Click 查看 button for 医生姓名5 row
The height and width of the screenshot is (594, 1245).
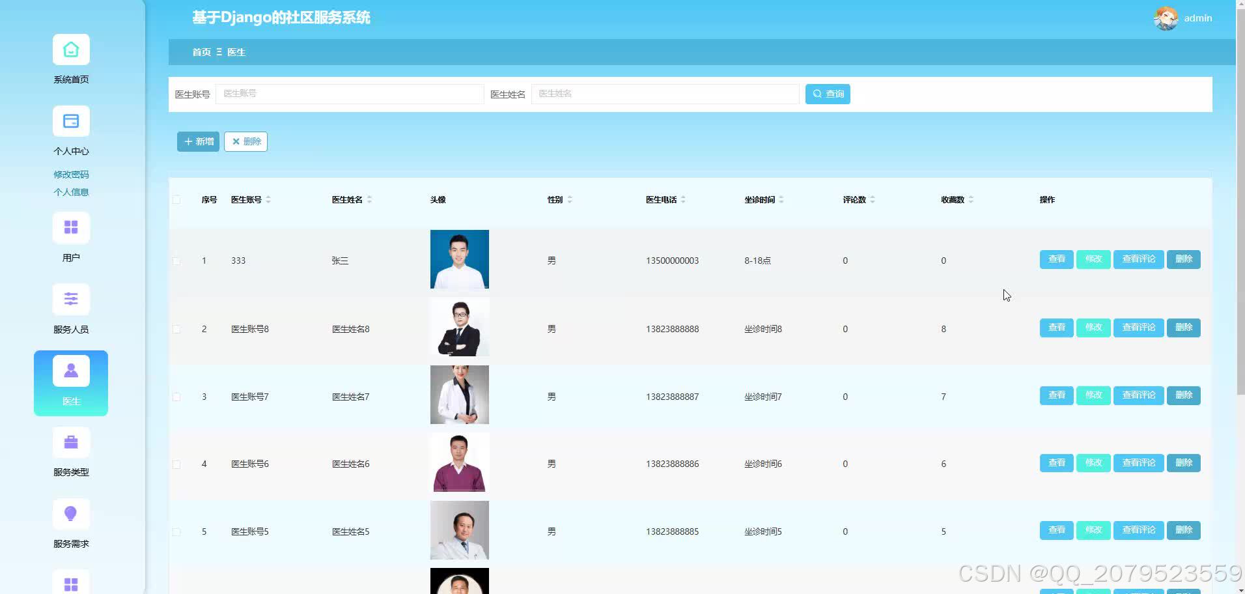1056,530
